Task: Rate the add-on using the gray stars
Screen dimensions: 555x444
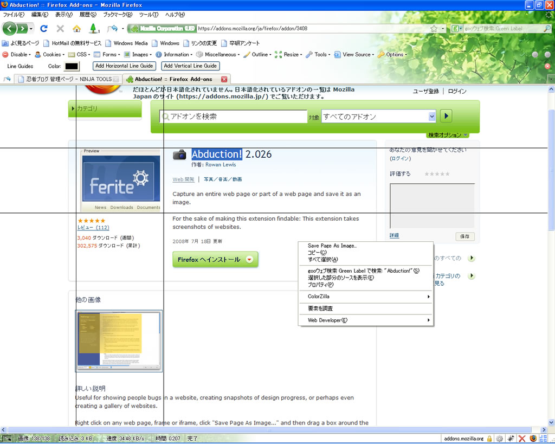Action: click(x=437, y=174)
